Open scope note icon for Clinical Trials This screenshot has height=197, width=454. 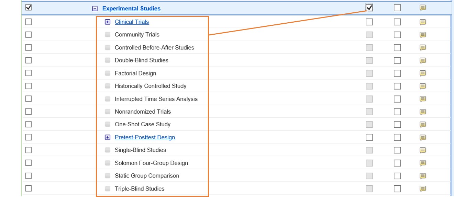423,22
